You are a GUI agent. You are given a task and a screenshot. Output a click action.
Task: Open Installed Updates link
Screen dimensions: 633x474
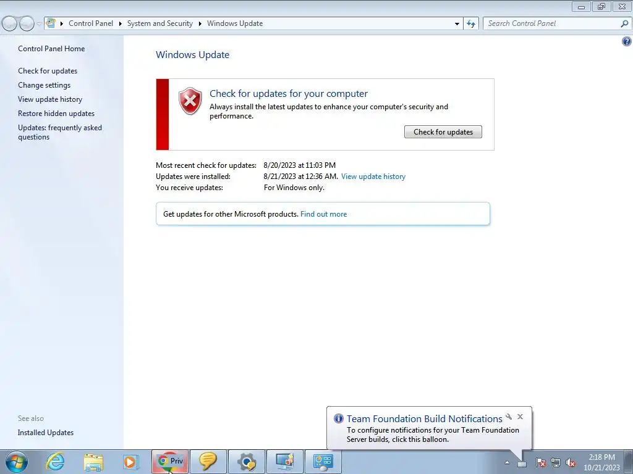coord(46,433)
